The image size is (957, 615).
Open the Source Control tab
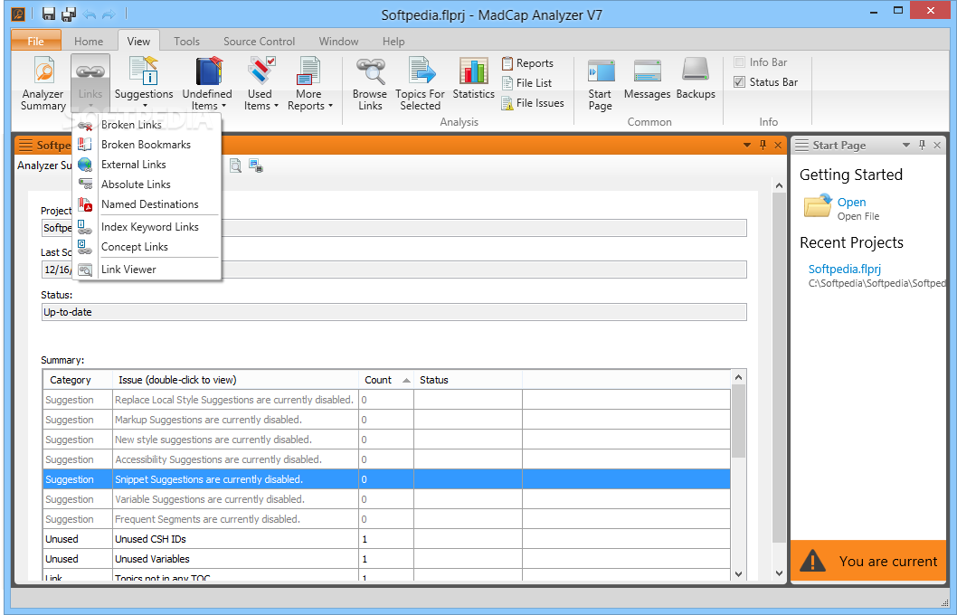pyautogui.click(x=259, y=42)
